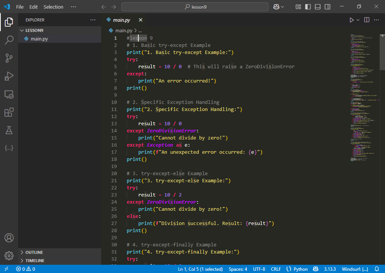Screen dimensions: 385x273
Task: Open the Testing flask icon
Action: pos(9,130)
